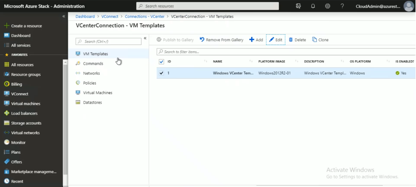
Task: Click the All resources grid icon
Action: (7, 64)
